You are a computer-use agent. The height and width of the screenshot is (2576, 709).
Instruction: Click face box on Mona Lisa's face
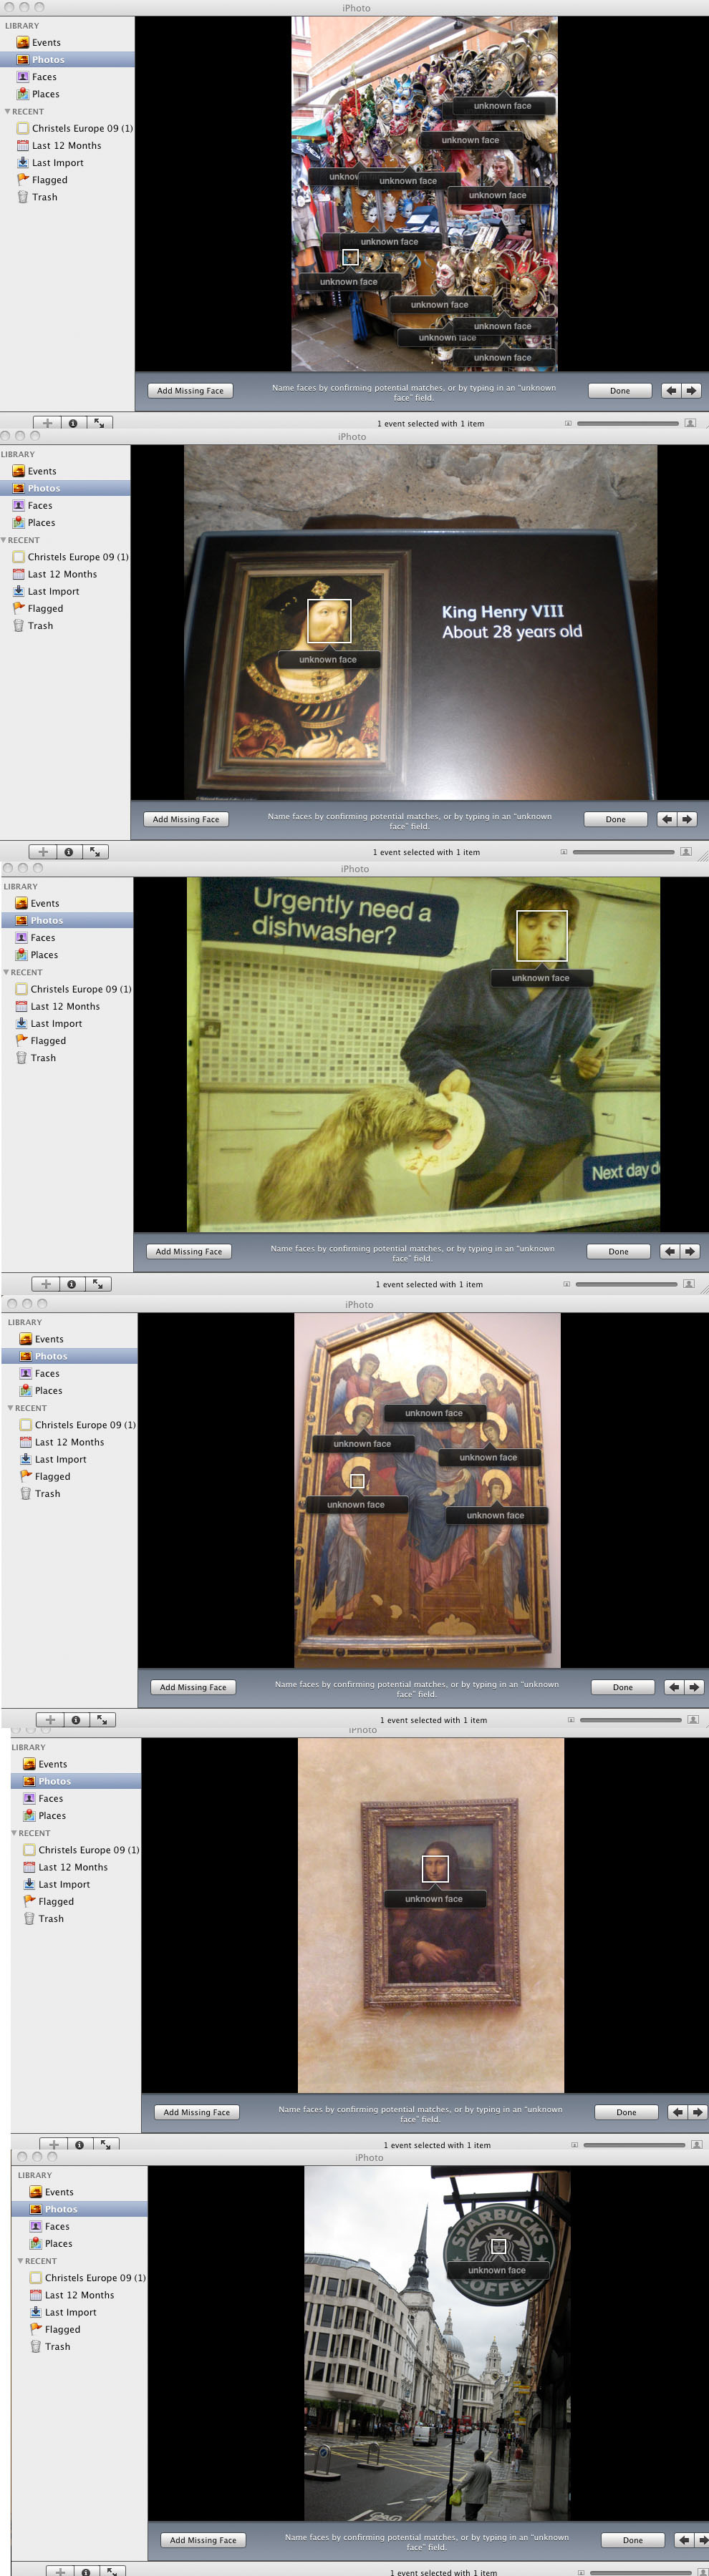pyautogui.click(x=435, y=1868)
